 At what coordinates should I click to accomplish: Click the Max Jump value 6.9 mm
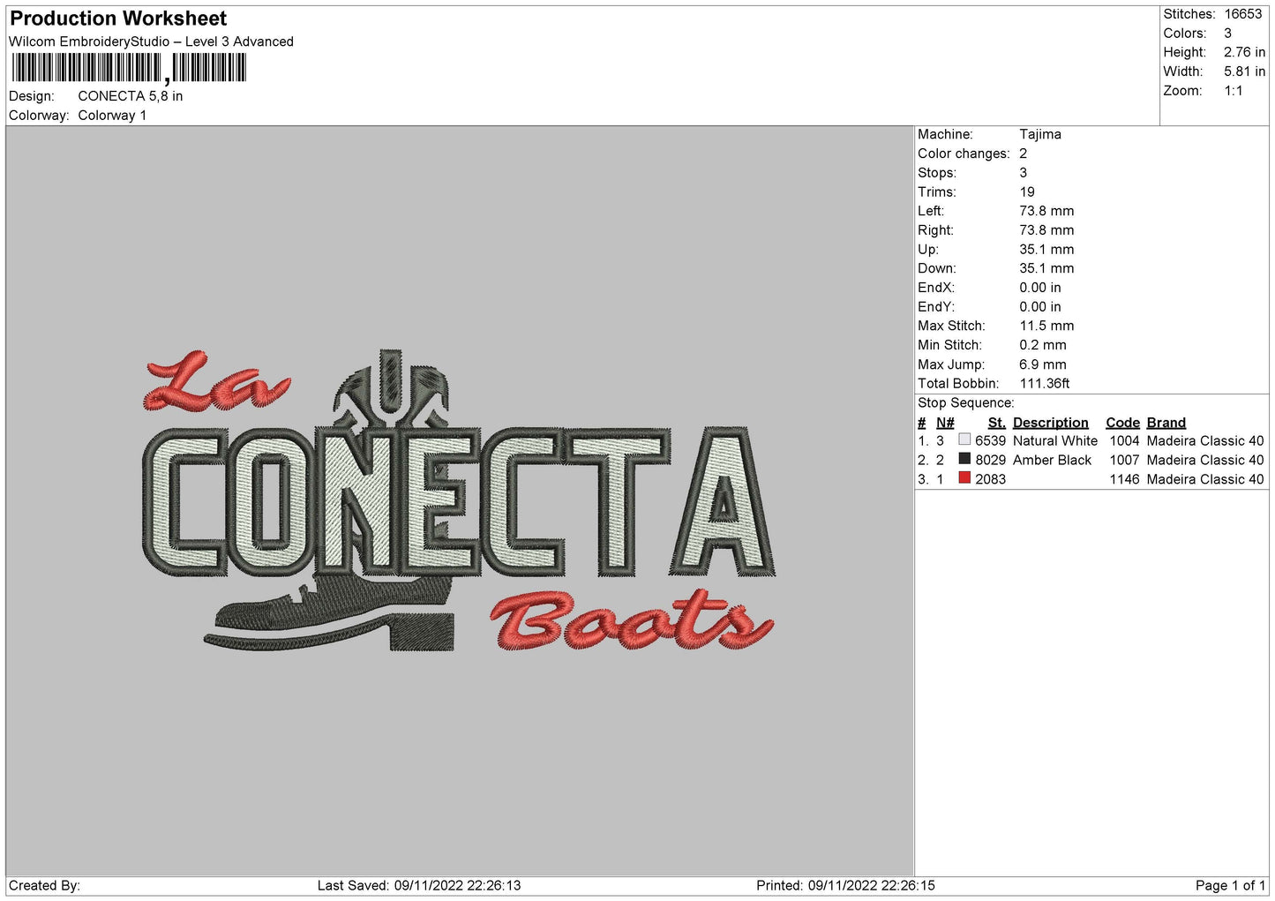[1043, 364]
